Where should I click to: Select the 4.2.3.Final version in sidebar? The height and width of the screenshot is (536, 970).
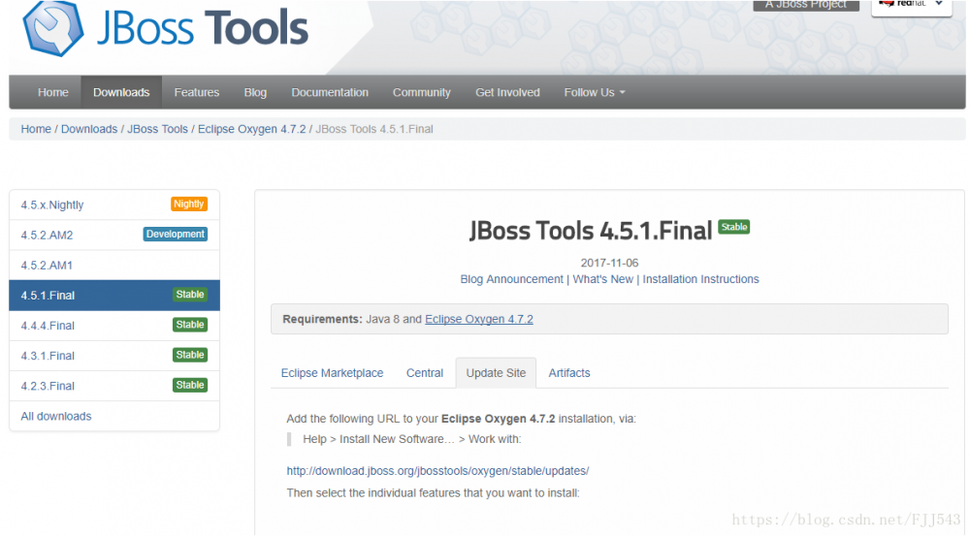click(114, 387)
